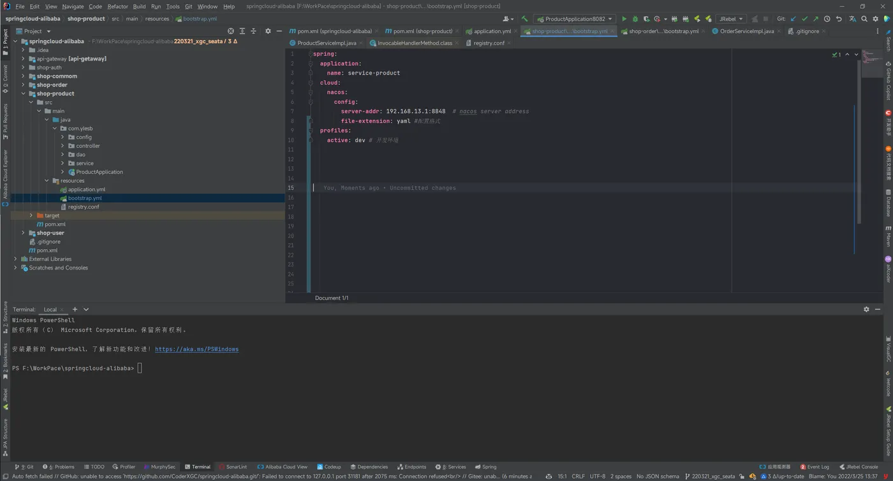Change UTF-8 encoding in status bar

click(x=598, y=476)
